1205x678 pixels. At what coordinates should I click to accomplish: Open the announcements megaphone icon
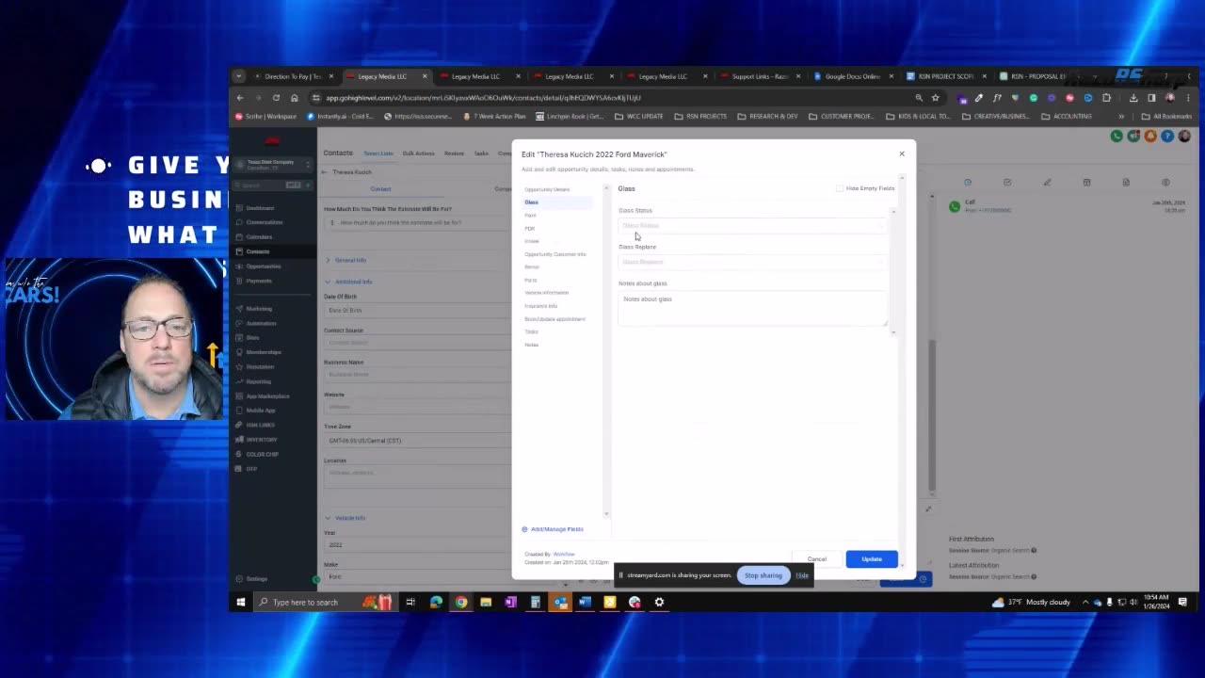click(x=1133, y=136)
